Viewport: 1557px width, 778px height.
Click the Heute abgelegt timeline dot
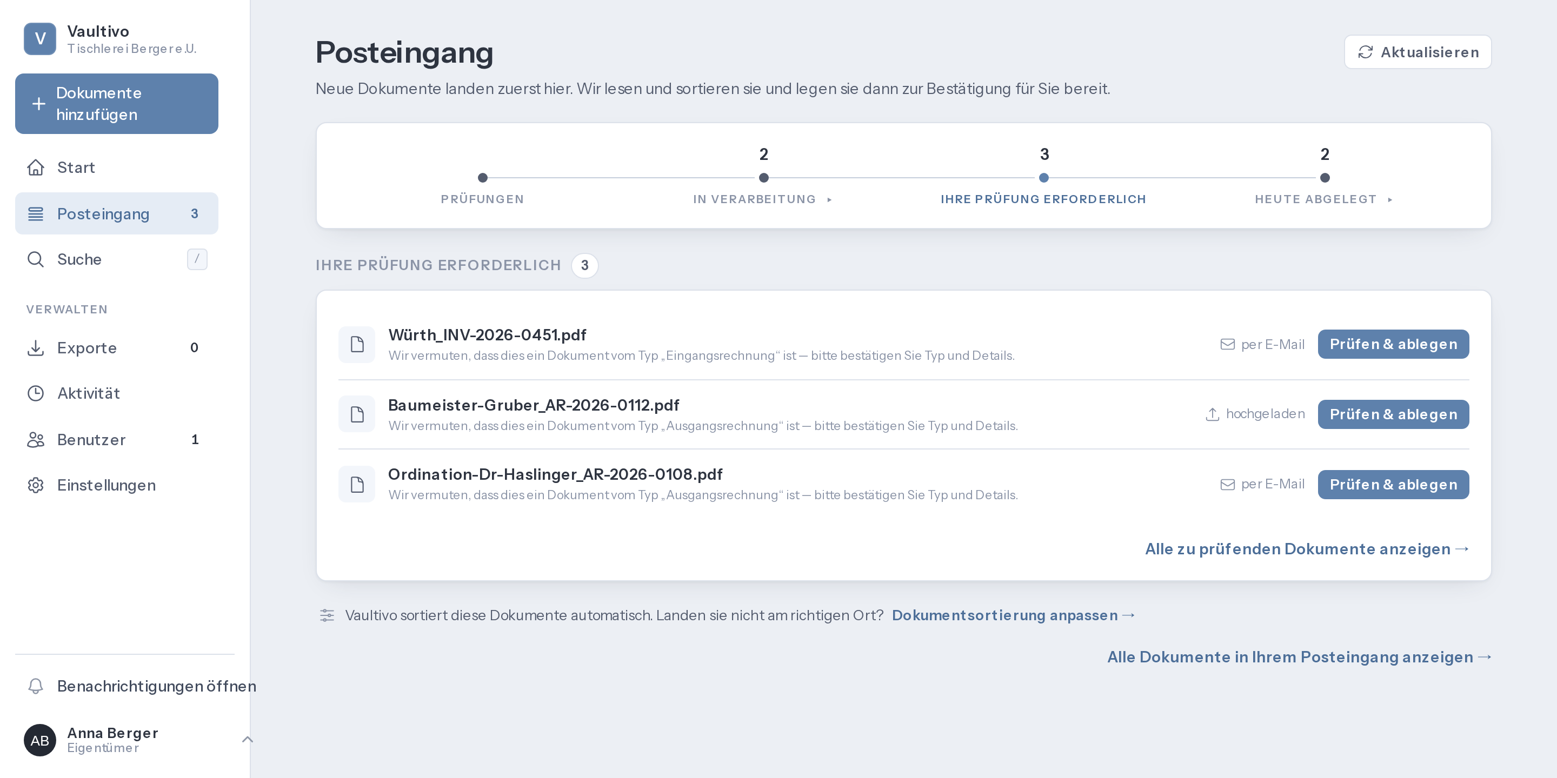[x=1325, y=178]
